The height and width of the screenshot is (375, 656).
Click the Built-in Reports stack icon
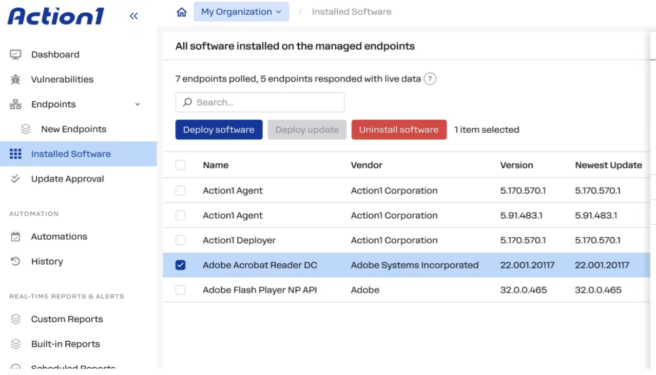(15, 344)
